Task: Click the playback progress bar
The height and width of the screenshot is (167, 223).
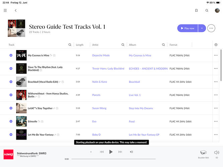Action: click(x=113, y=159)
